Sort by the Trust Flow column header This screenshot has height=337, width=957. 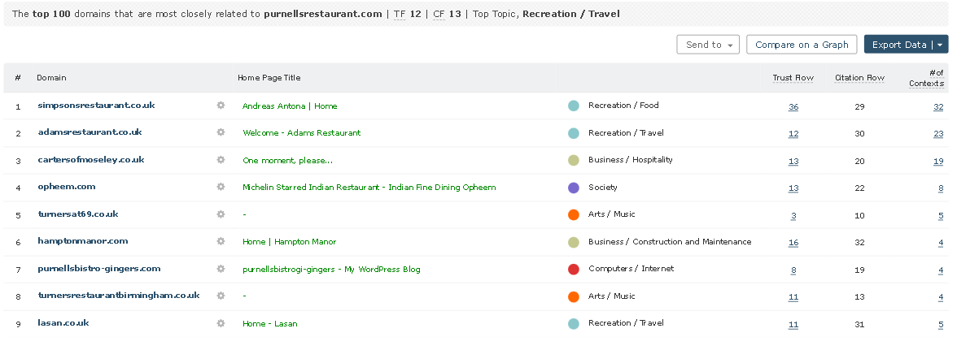tap(793, 78)
